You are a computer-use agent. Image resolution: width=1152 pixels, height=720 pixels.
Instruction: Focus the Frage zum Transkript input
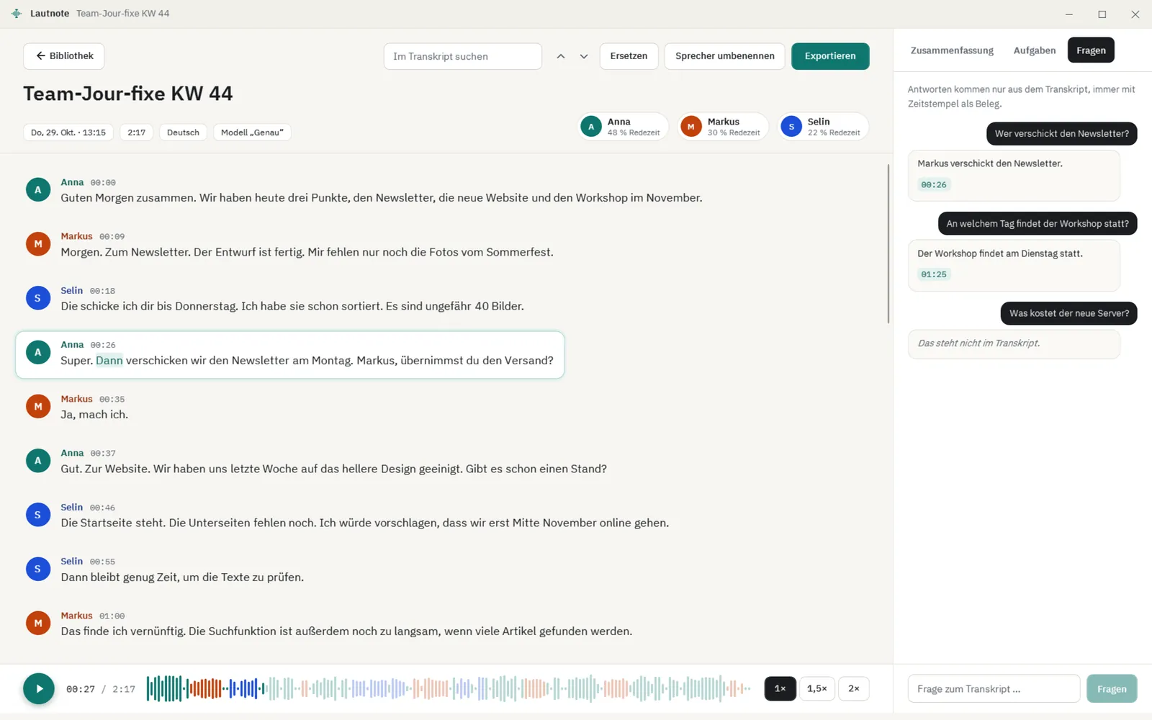(994, 689)
